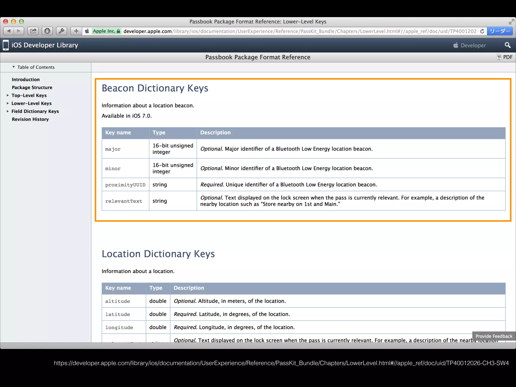Reload the page with the refresh icon
Screen dimensions: 516x387
pos(482,31)
